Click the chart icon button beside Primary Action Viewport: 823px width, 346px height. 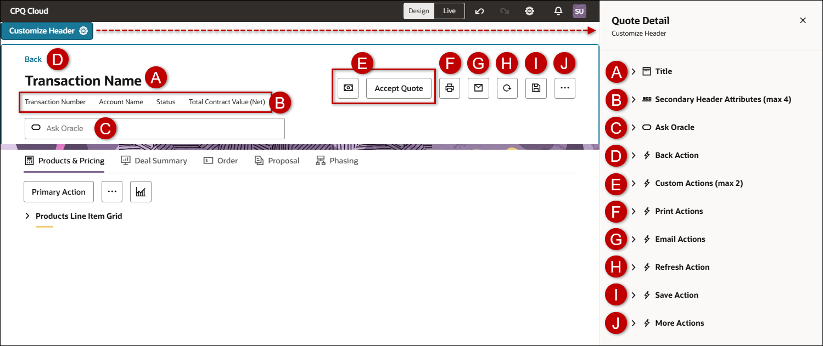(141, 191)
